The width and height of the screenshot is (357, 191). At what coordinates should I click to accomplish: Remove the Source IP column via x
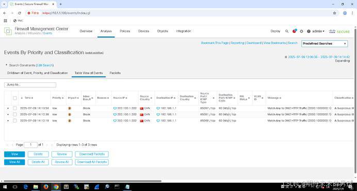pyautogui.click(x=126, y=98)
